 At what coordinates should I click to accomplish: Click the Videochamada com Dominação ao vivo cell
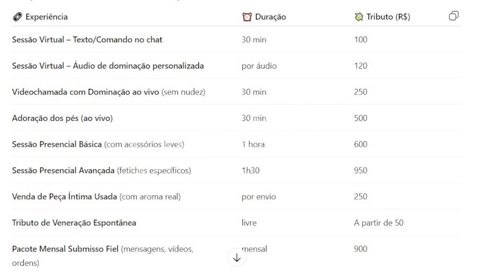tap(109, 92)
